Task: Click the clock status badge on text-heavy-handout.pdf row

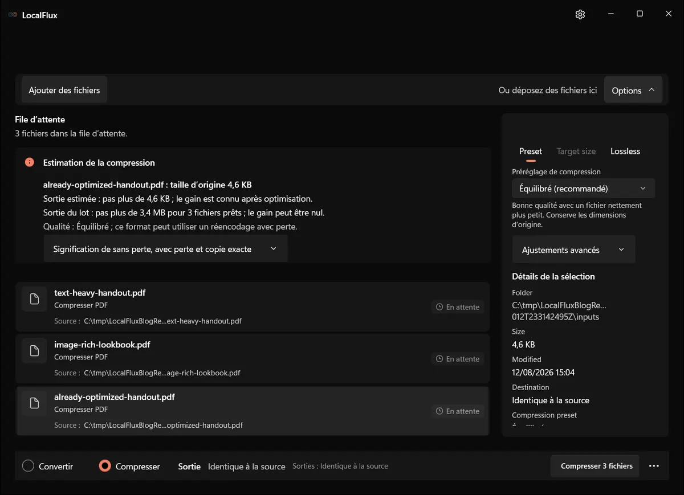Action: click(458, 307)
